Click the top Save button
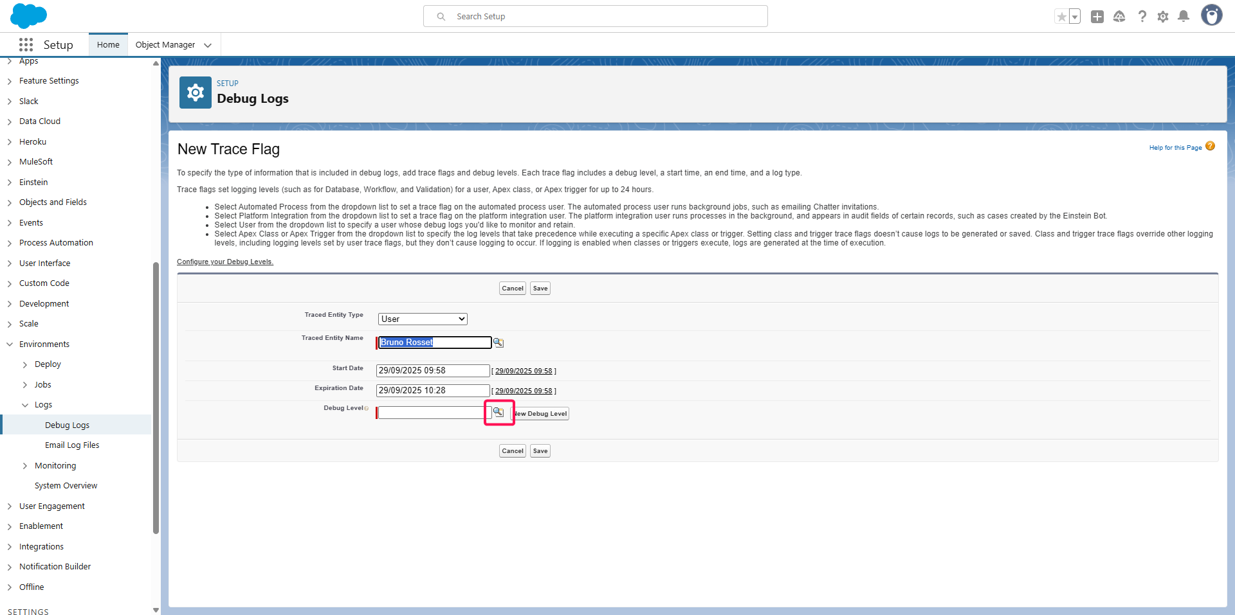Image resolution: width=1235 pixels, height=615 pixels. tap(540, 289)
